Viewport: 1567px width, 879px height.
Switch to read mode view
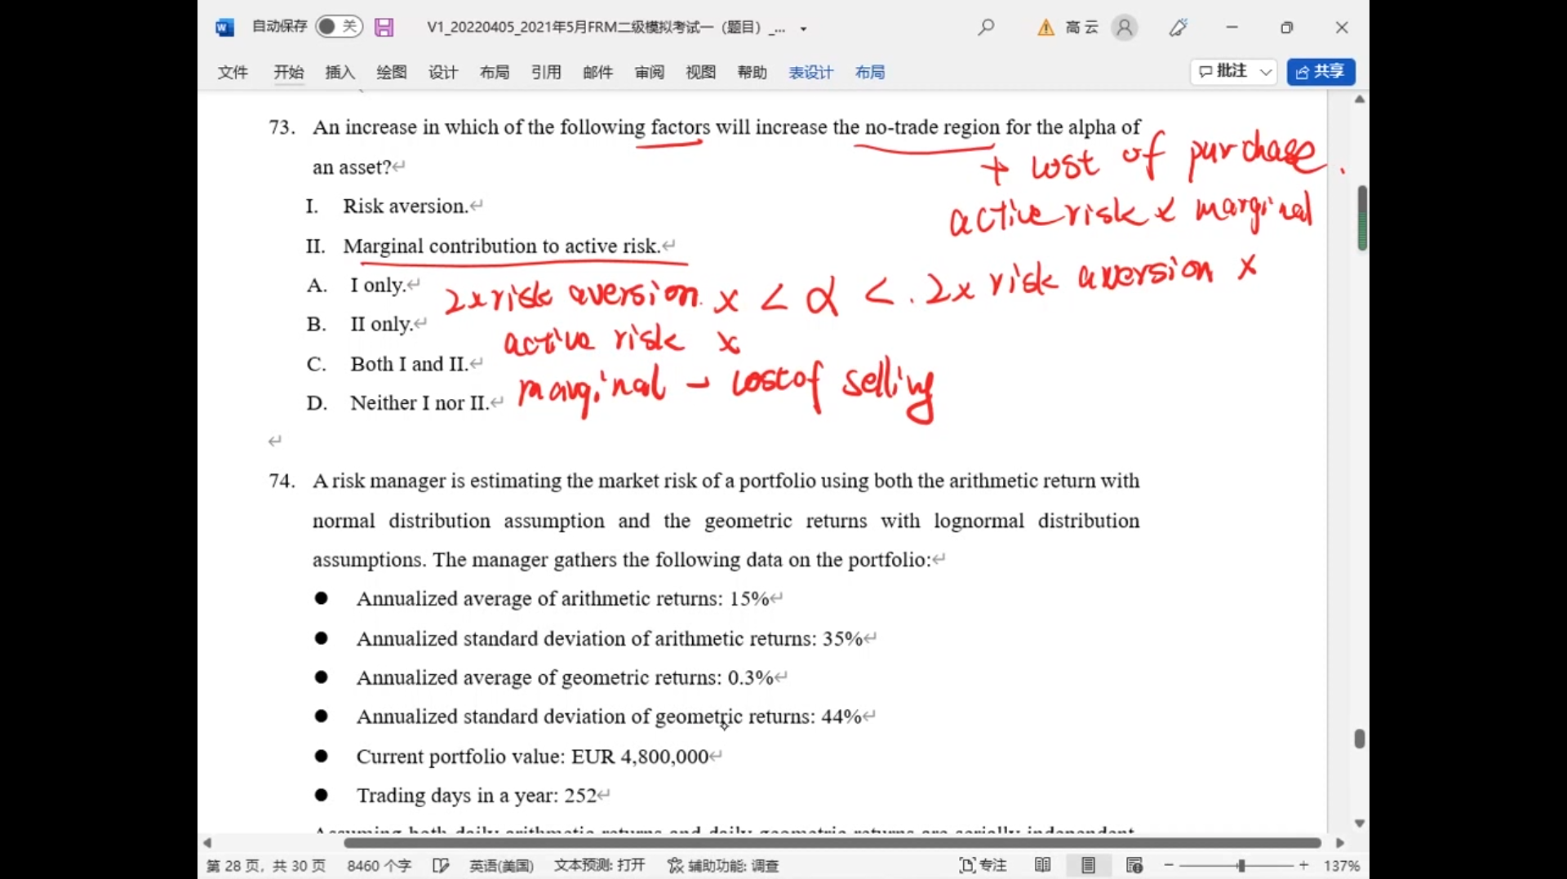click(x=1042, y=865)
